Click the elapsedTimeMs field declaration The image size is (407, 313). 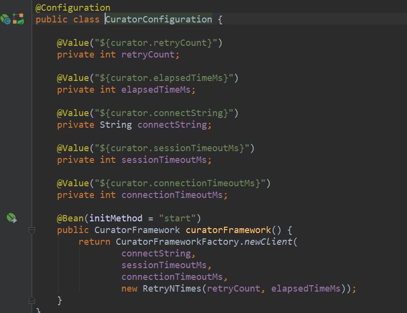pos(156,90)
